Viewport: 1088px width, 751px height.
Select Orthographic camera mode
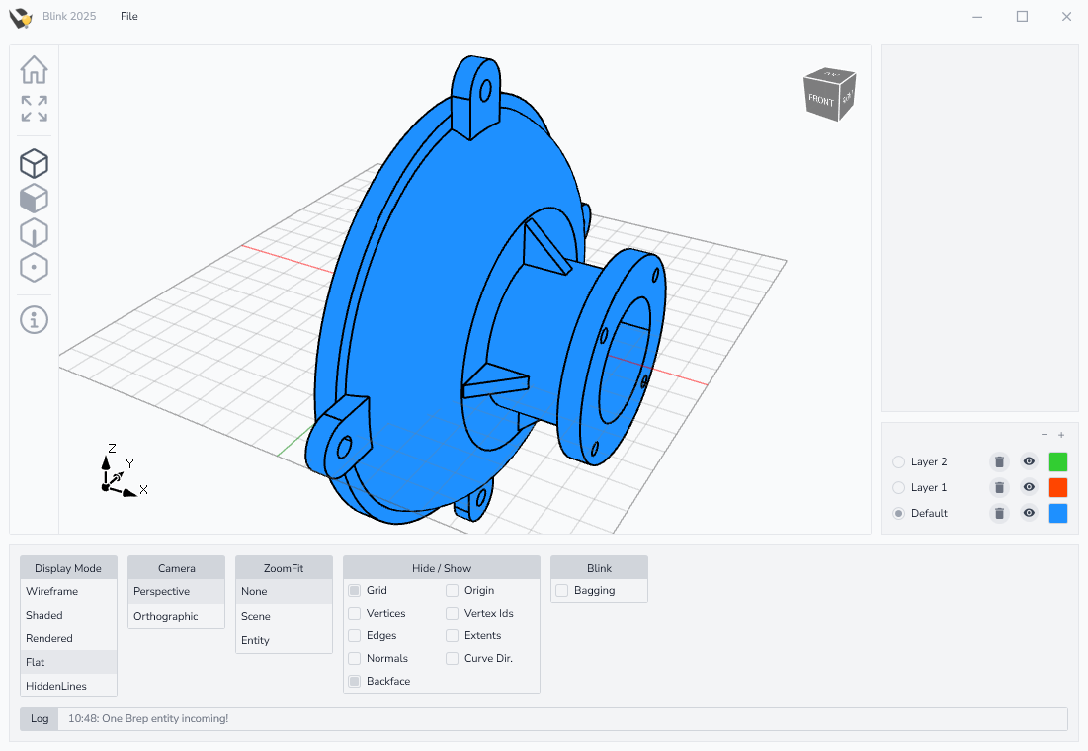(166, 616)
